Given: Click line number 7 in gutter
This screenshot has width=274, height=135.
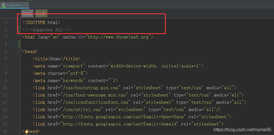Looking at the screenshot, I should click(6, 66).
